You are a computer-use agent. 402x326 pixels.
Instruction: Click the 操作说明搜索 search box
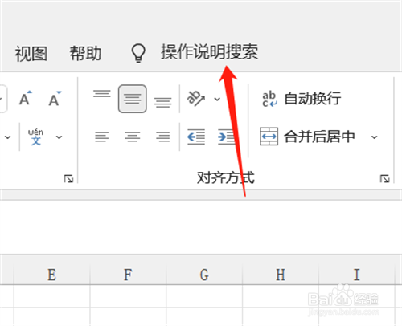point(209,51)
